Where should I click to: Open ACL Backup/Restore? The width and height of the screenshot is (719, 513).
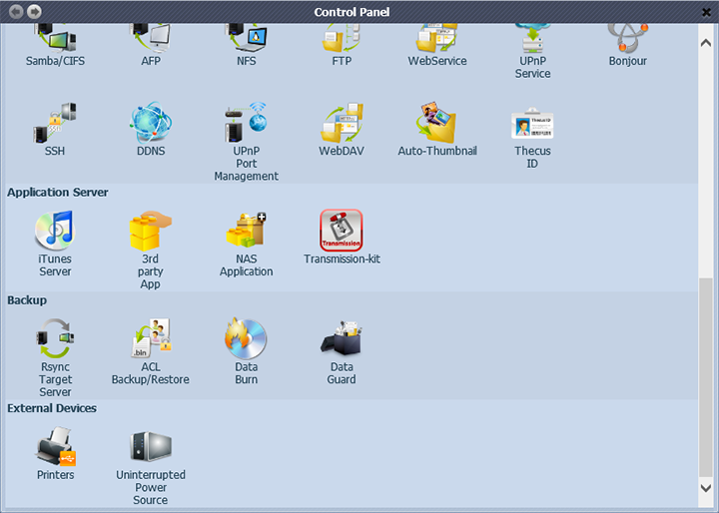coord(151,340)
